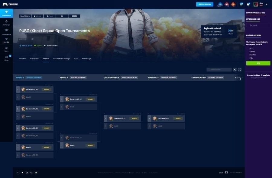
Task: Click the winning player avatar in Semifinals
Action: point(155,119)
